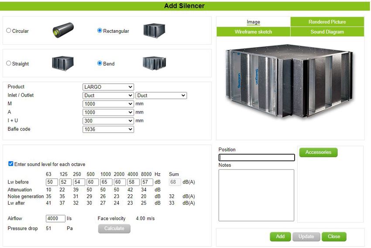
Task: Click the straight silencer picture
Action: pyautogui.click(x=63, y=63)
